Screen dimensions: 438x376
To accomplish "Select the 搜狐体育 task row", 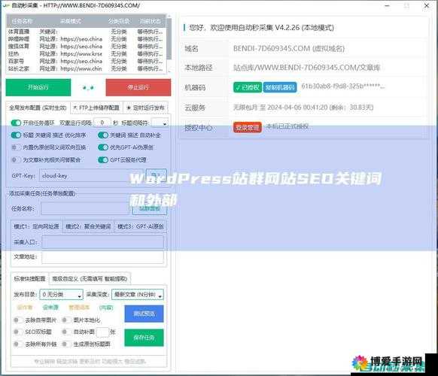I will 86,47.
